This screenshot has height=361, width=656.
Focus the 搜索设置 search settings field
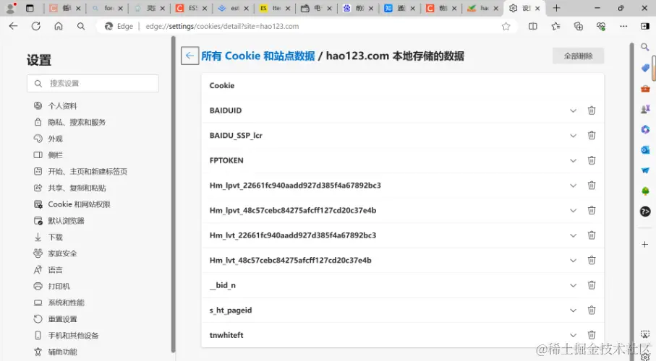pyautogui.click(x=93, y=84)
